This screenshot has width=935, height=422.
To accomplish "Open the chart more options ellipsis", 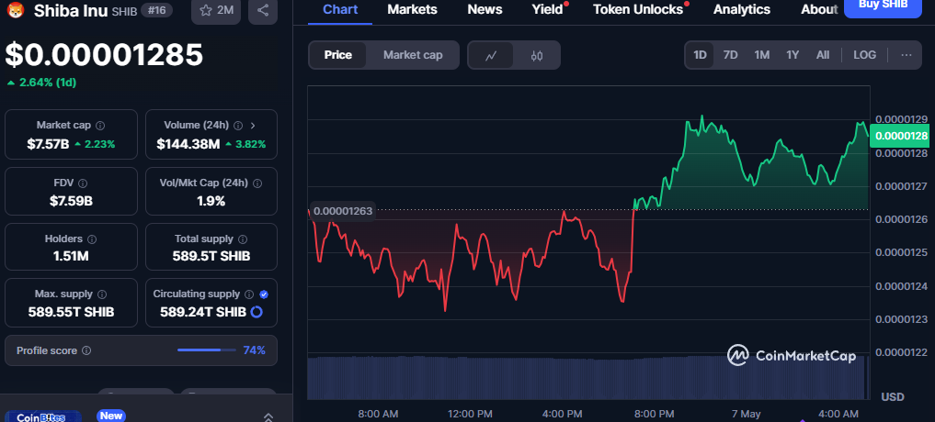I will pos(906,55).
